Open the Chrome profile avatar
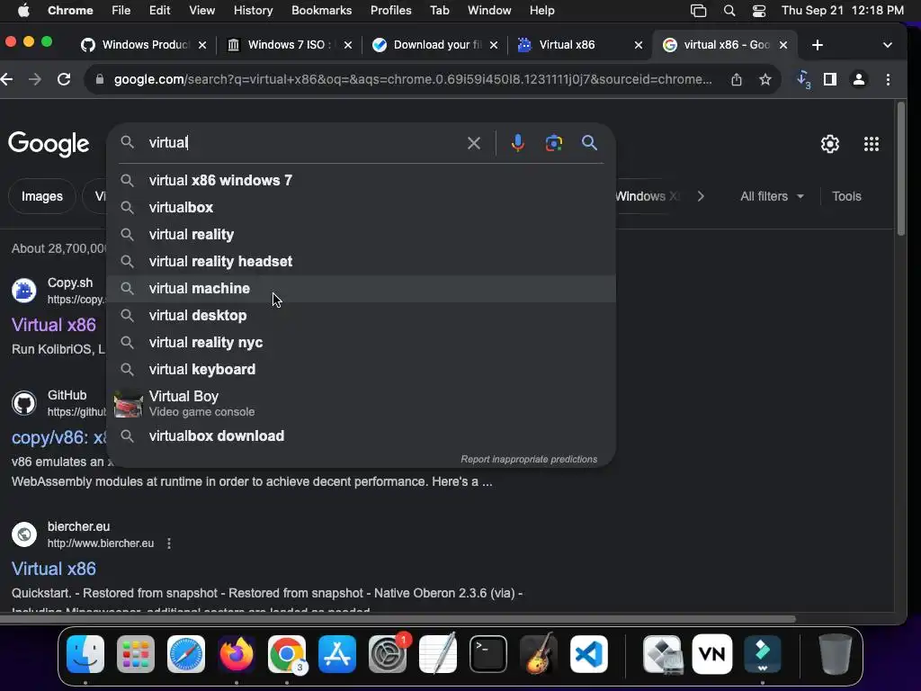 click(858, 79)
